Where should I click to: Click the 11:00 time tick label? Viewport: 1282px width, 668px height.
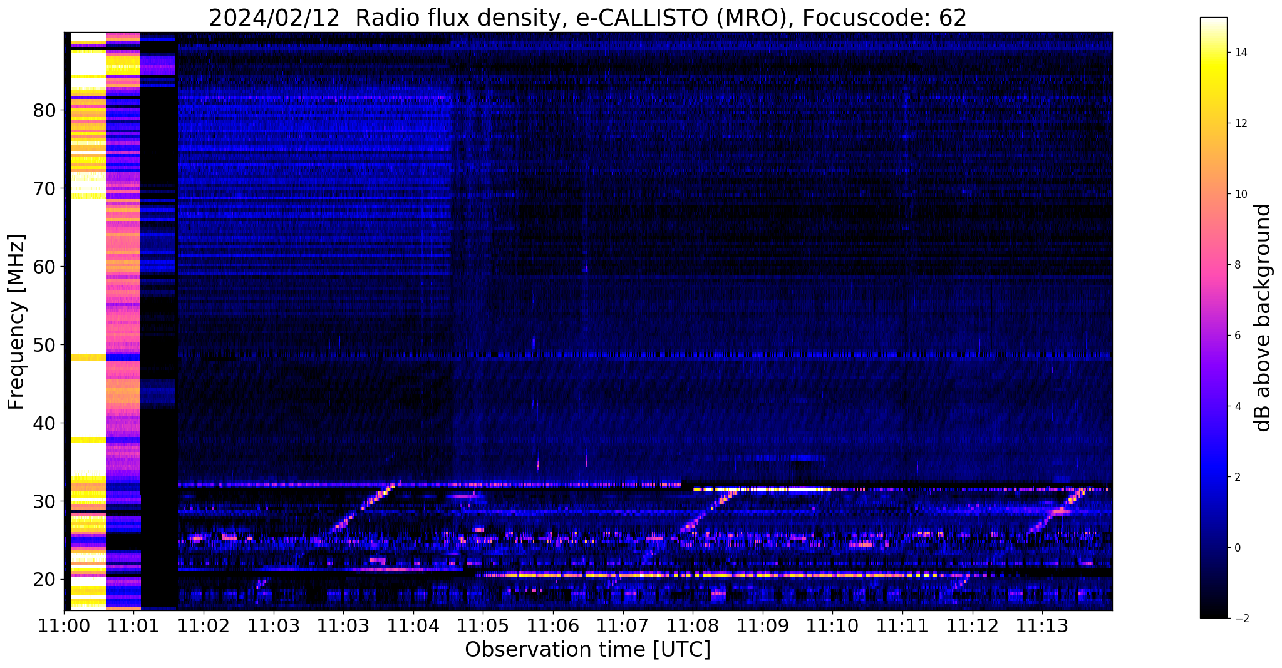(64, 625)
